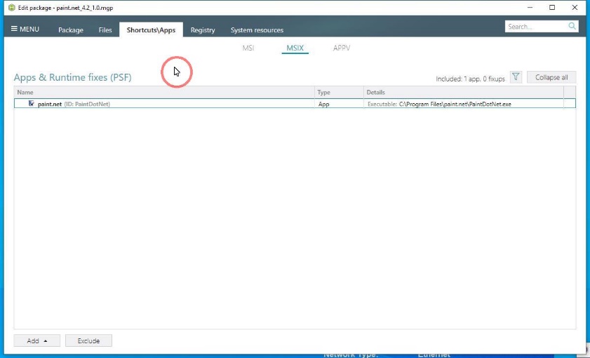Click the Exclude button

pos(88,341)
